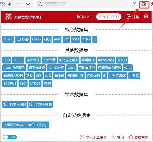
Task: Select the SCOPUS tag
Action: click(x=10, y=83)
